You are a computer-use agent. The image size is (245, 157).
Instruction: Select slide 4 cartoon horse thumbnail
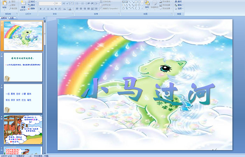[x=23, y=130]
